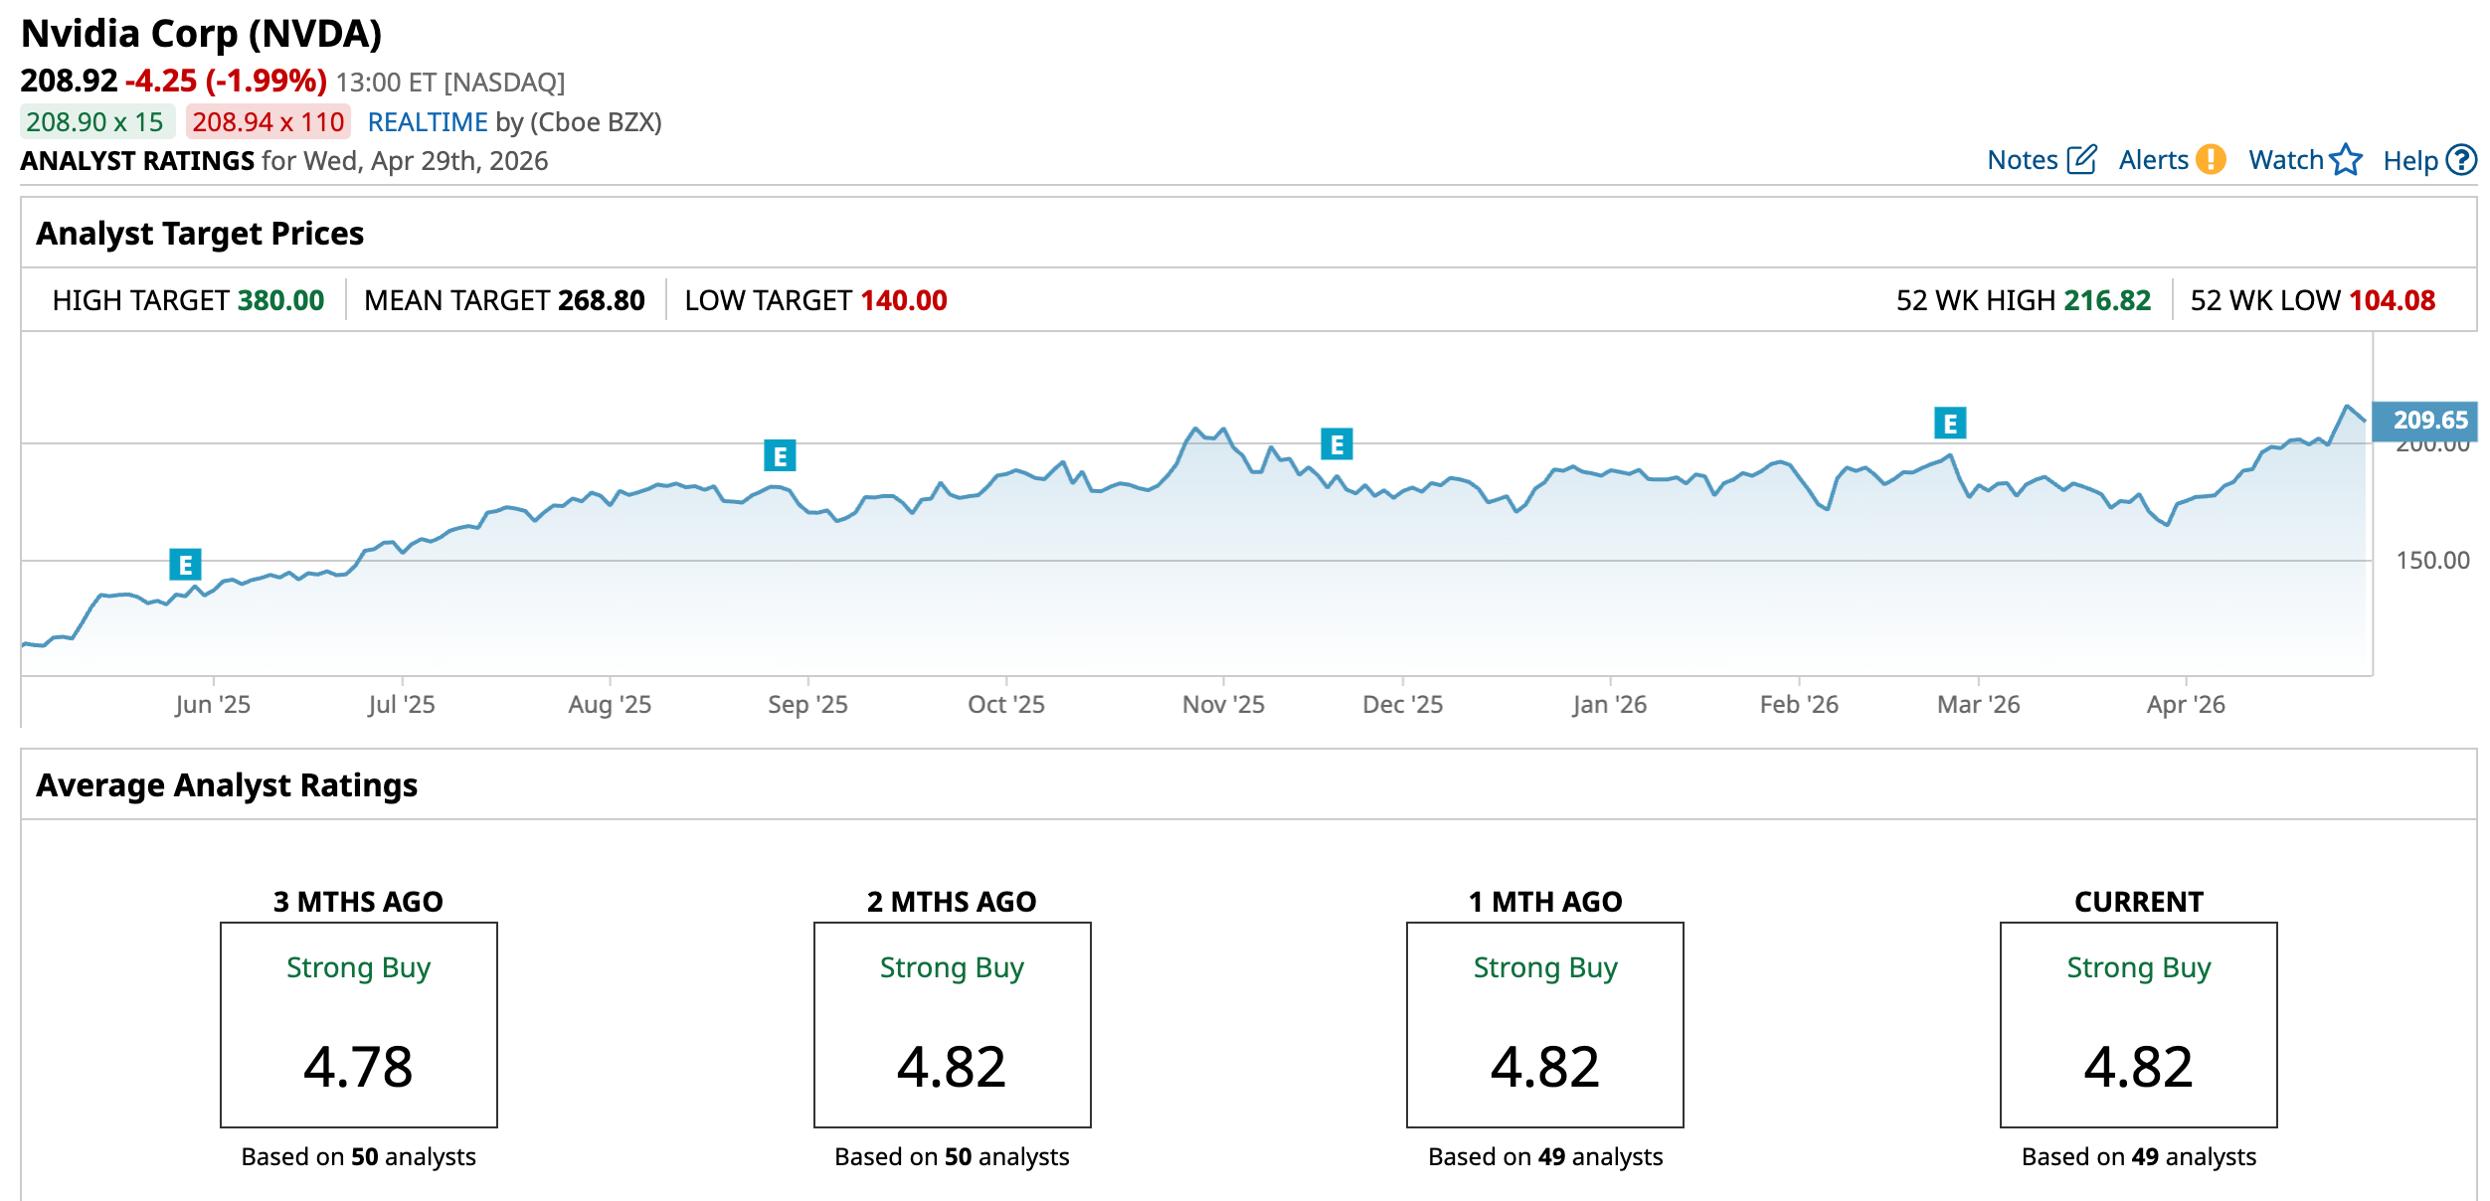Open the Notes link text
Image resolution: width=2490 pixels, height=1201 pixels.
[x=2022, y=160]
